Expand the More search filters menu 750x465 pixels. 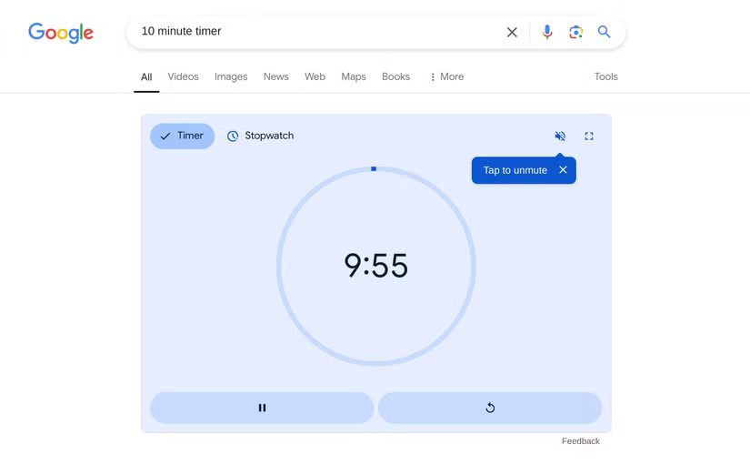coord(446,76)
